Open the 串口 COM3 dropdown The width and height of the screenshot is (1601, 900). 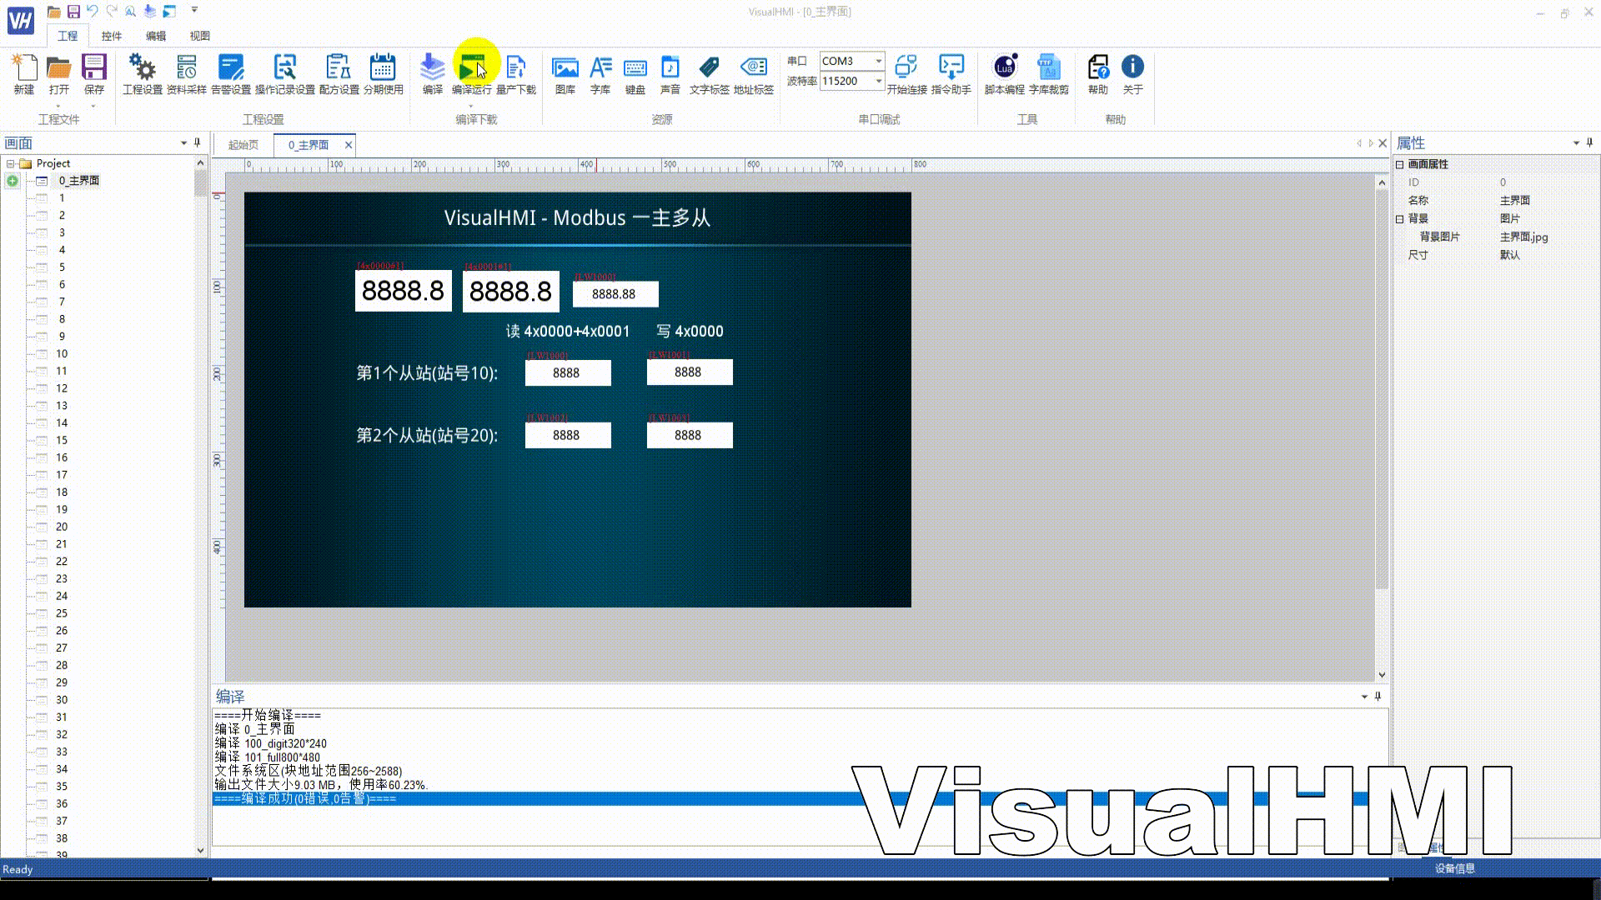[x=878, y=61]
